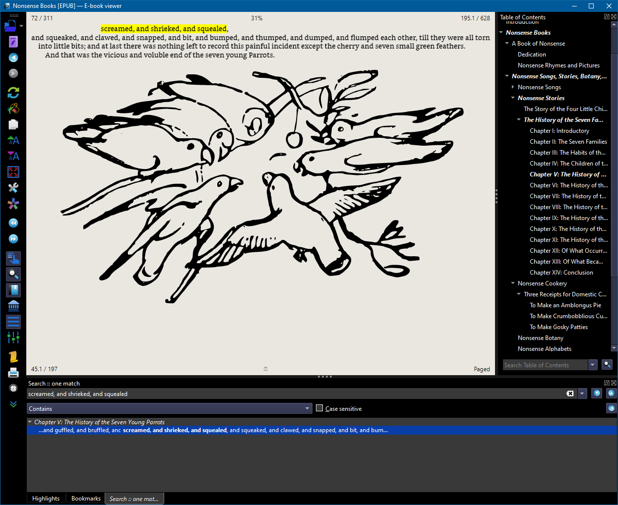Screen dimensions: 618x505
Task: Toggle the bookmarks book icon
Action: pos(13,290)
